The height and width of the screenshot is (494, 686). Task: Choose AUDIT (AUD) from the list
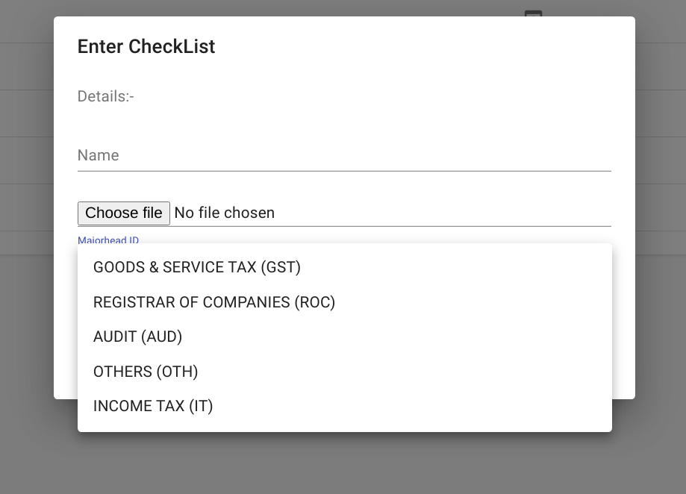pyautogui.click(x=137, y=337)
